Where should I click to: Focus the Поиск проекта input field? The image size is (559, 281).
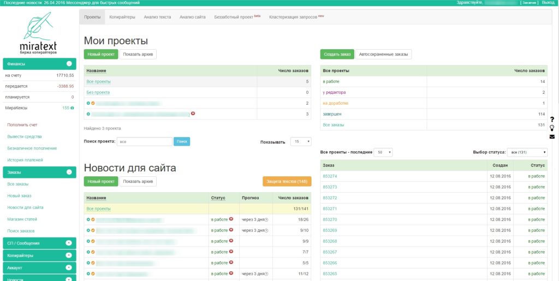[145, 142]
